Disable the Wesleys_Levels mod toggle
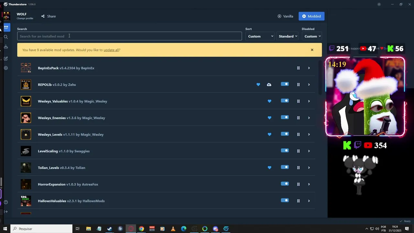The image size is (414, 233). [285, 134]
